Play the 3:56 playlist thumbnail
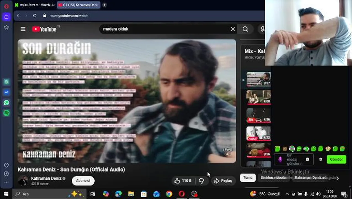The image size is (352, 199). (258, 150)
